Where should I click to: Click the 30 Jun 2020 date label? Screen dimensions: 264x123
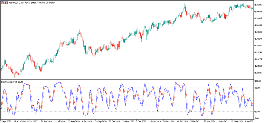(x=46, y=121)
